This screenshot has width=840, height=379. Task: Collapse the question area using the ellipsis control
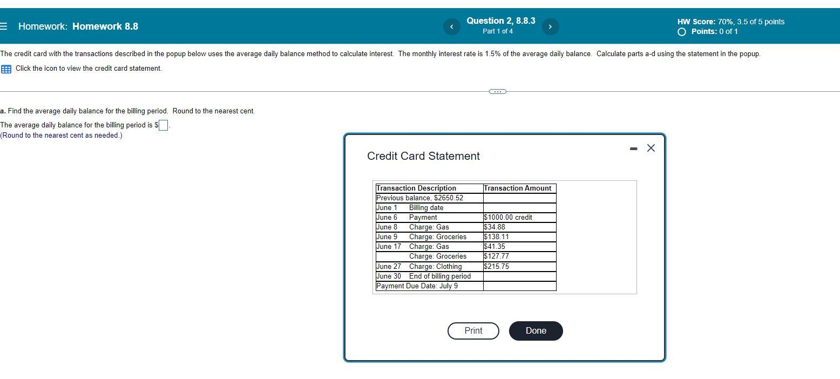(497, 91)
